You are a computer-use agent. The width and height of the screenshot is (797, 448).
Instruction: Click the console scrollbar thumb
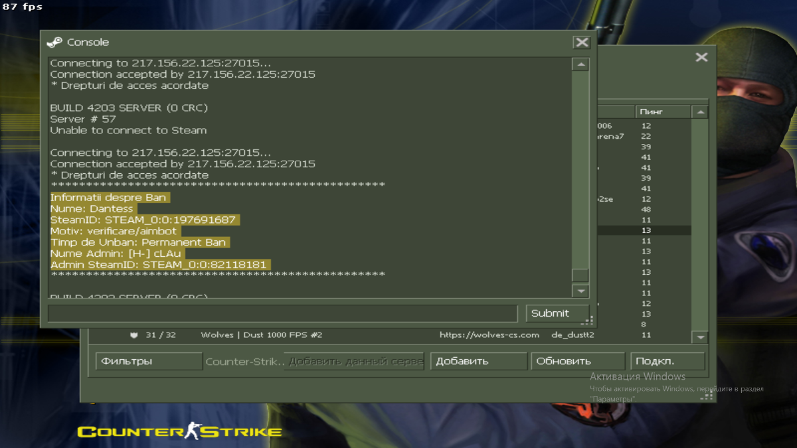580,275
